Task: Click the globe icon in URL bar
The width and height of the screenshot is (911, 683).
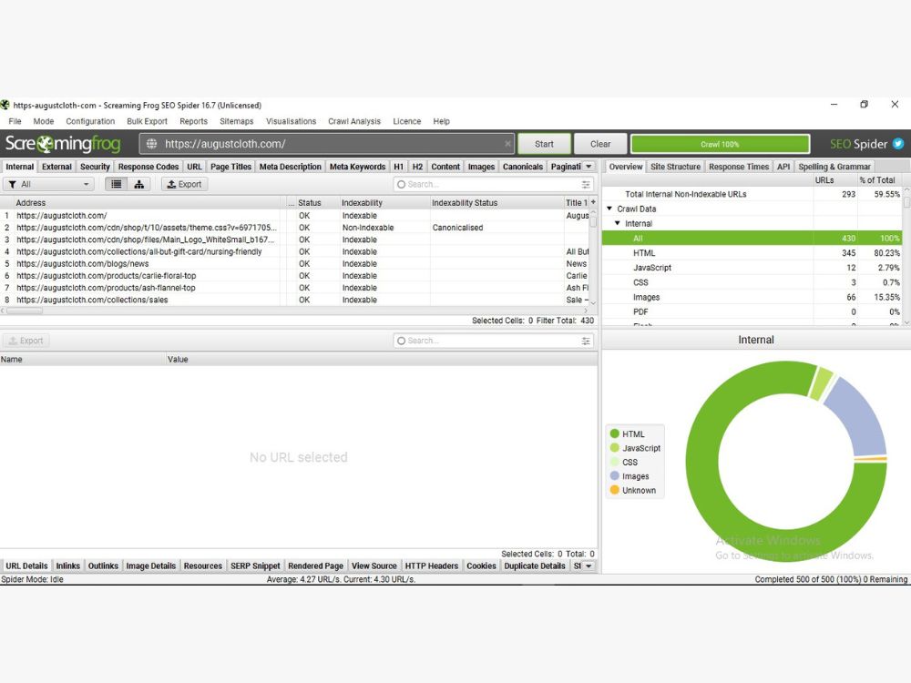Action: pos(151,144)
